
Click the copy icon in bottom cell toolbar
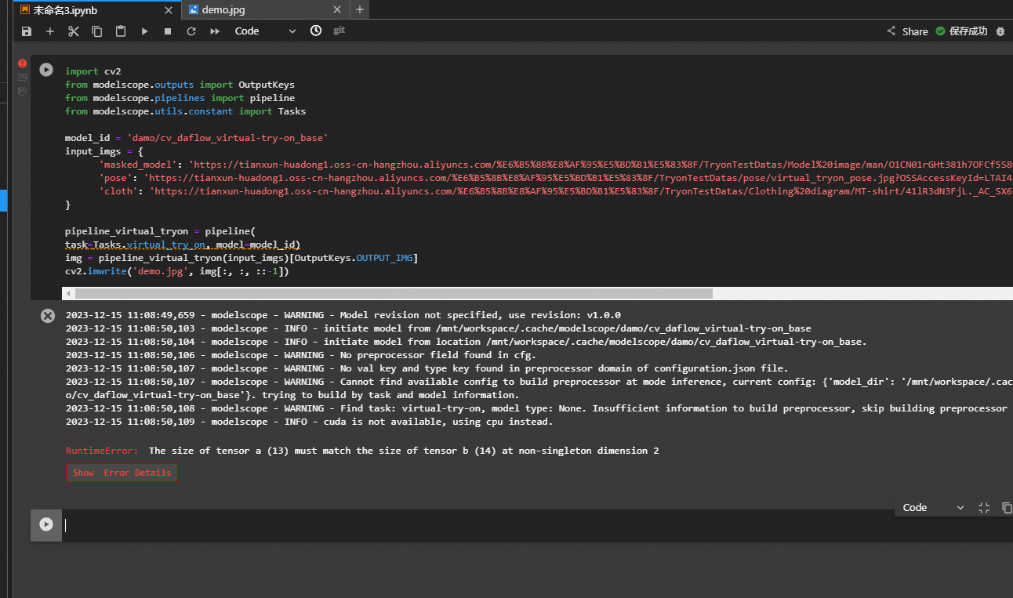(x=1007, y=508)
